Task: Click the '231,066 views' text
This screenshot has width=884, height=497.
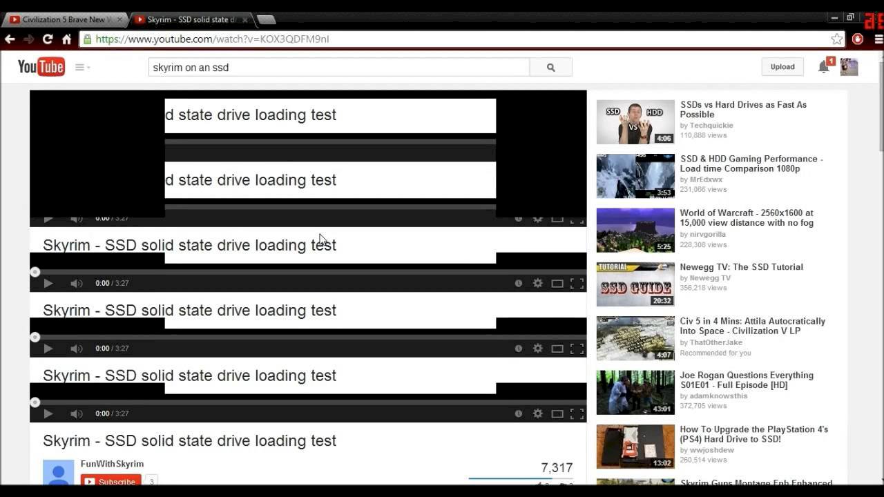Action: [x=703, y=189]
